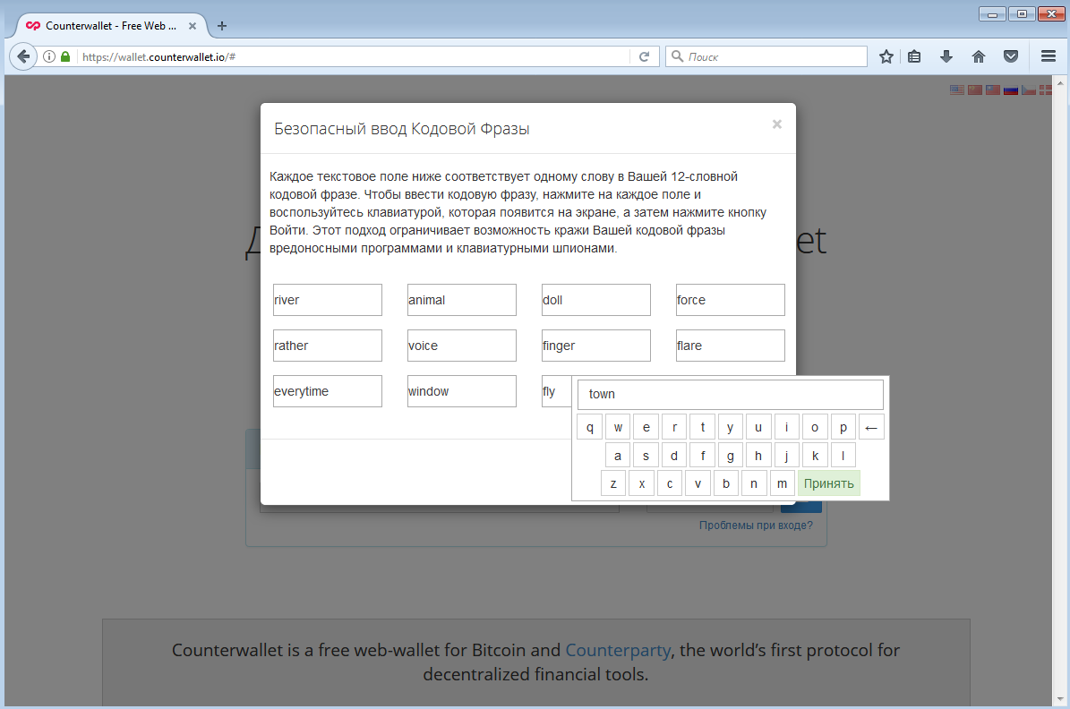This screenshot has width=1070, height=709.
Task: Select the passphrase field containing 'doll'
Action: [596, 300]
